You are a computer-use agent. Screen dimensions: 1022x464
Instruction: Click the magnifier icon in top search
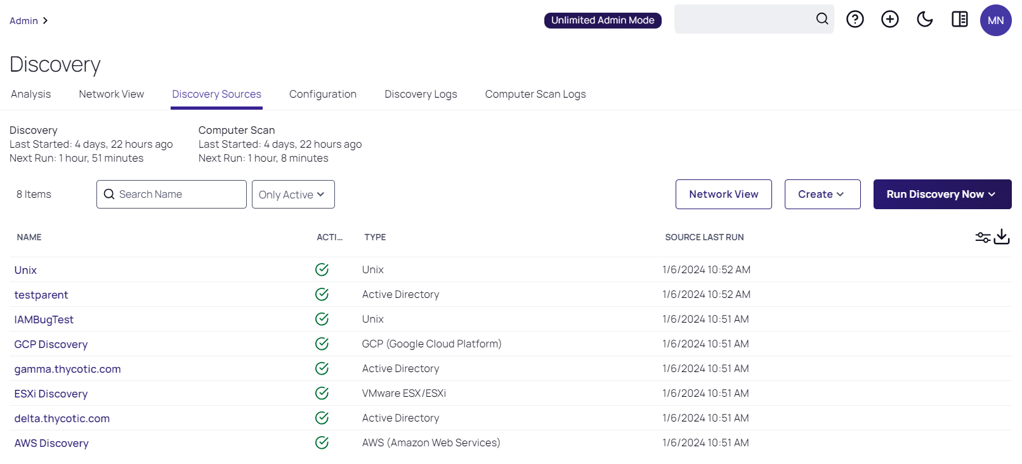pyautogui.click(x=822, y=19)
